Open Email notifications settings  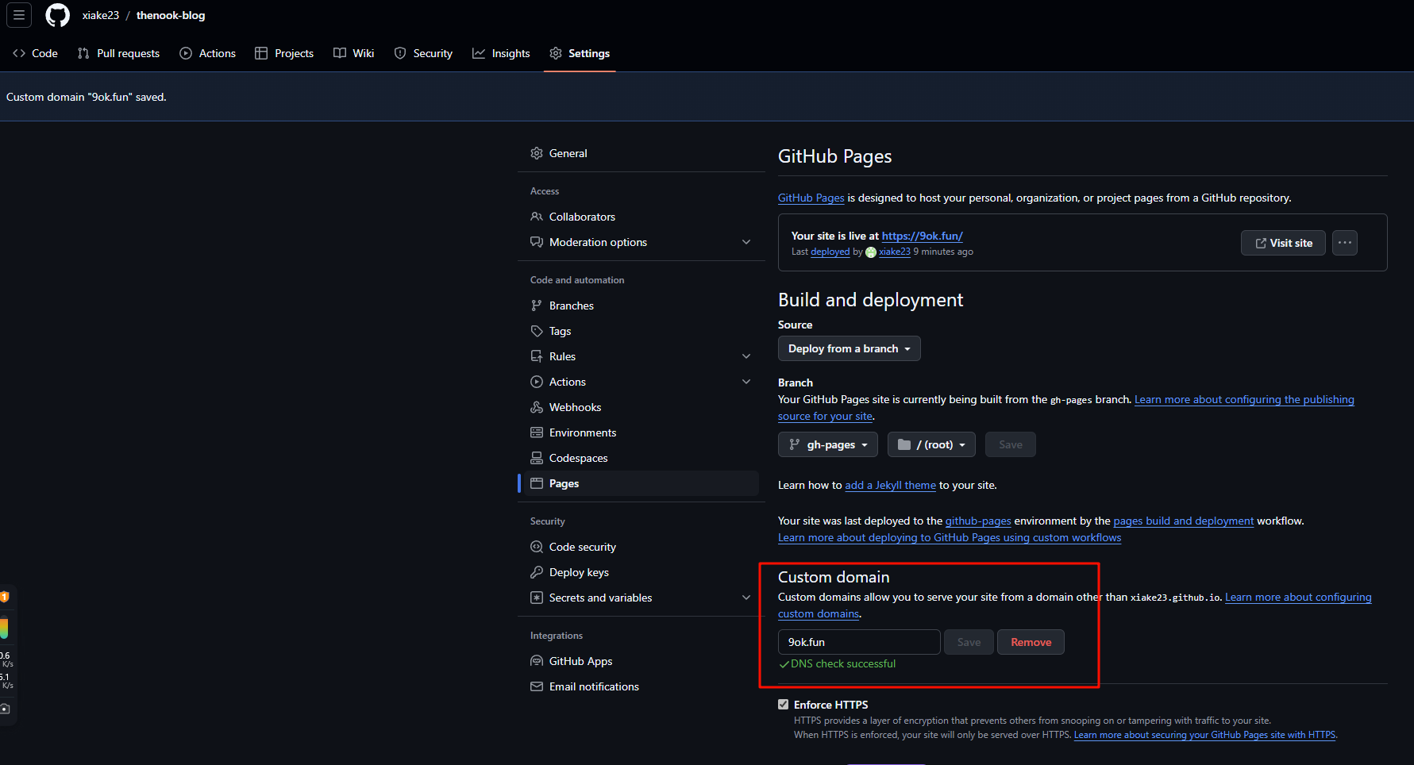click(x=642, y=686)
